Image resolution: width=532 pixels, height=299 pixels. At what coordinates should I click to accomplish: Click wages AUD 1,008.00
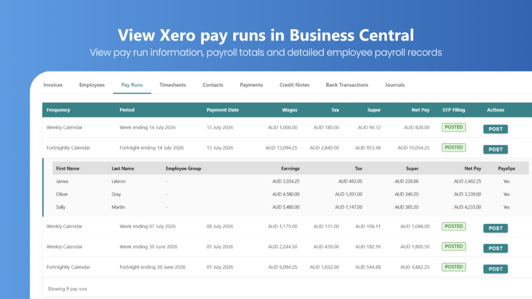pos(283,128)
